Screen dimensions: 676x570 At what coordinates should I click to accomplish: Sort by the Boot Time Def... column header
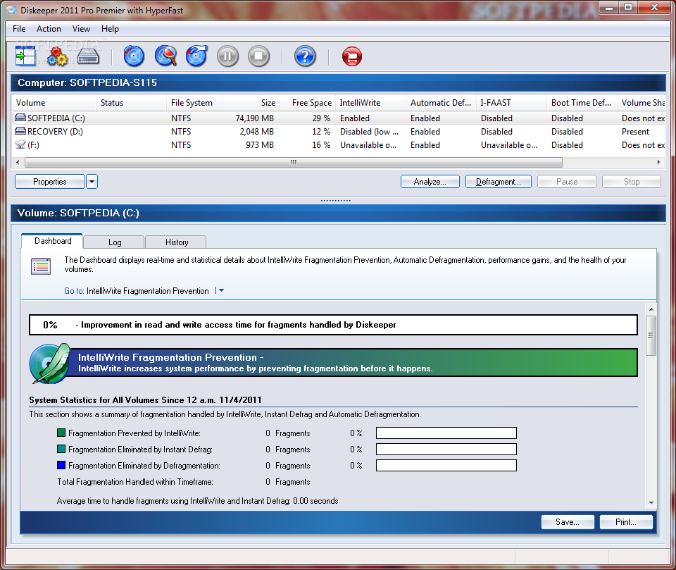coord(582,103)
